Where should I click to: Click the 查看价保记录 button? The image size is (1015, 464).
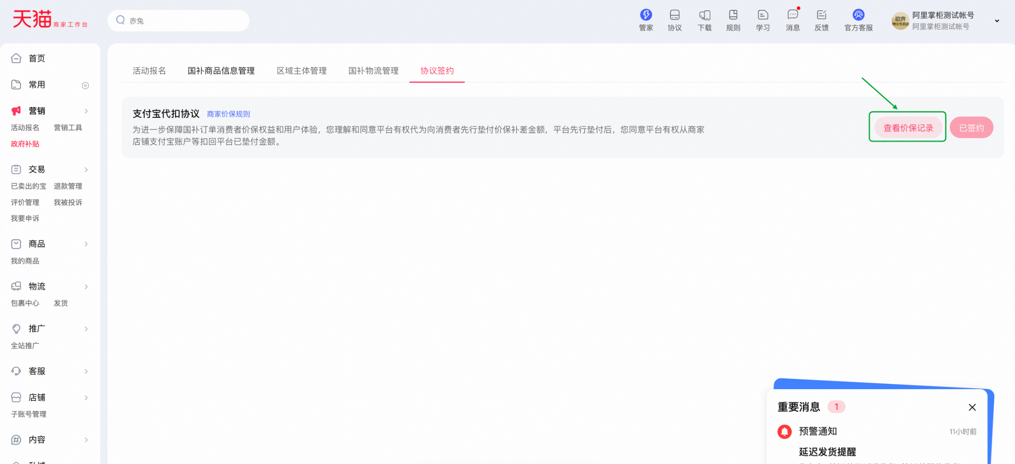click(x=908, y=128)
